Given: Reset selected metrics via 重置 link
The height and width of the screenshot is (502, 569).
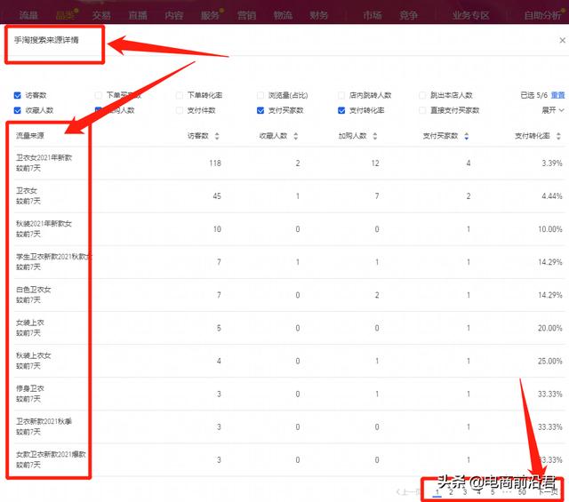Looking at the screenshot, I should pyautogui.click(x=557, y=95).
